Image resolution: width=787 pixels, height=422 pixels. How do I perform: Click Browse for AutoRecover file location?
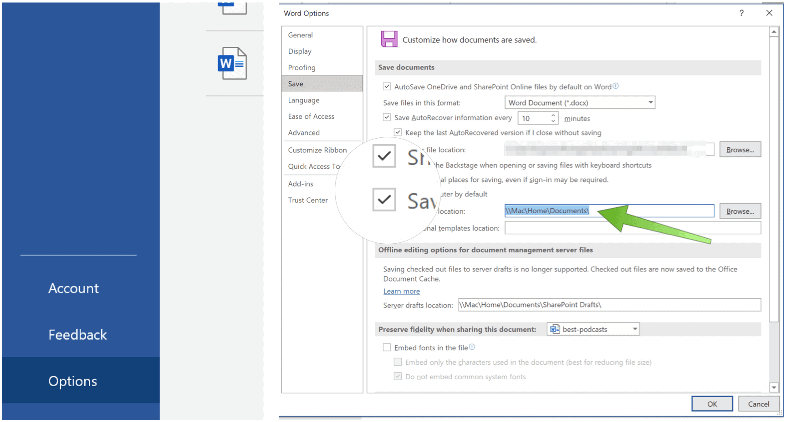(740, 150)
